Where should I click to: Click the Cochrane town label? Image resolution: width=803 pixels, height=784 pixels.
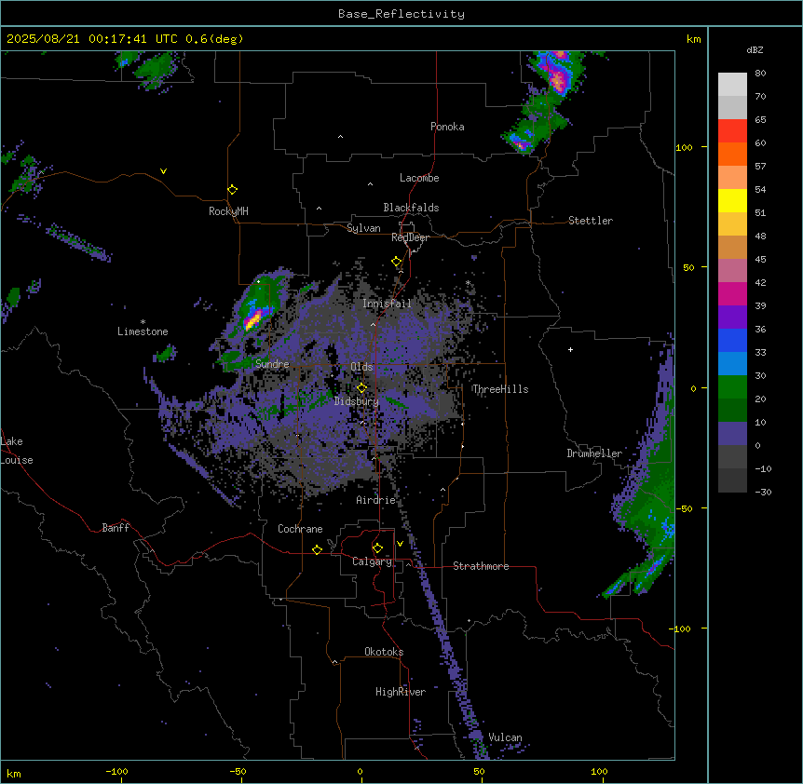tap(300, 529)
